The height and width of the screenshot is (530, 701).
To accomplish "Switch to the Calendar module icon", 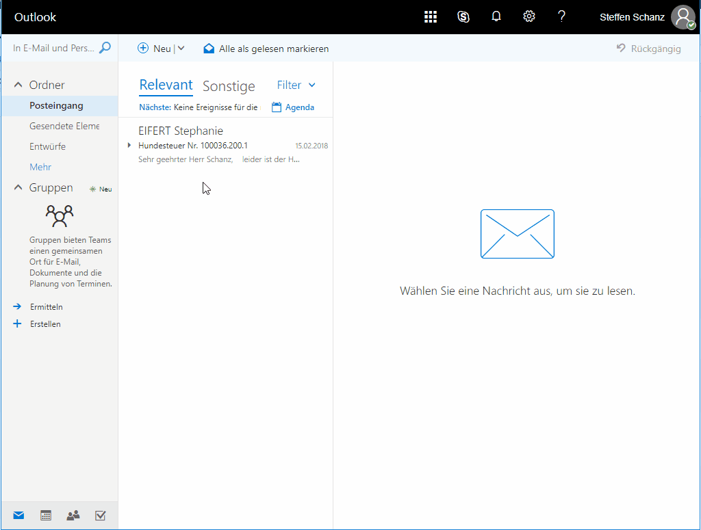I will 46,516.
